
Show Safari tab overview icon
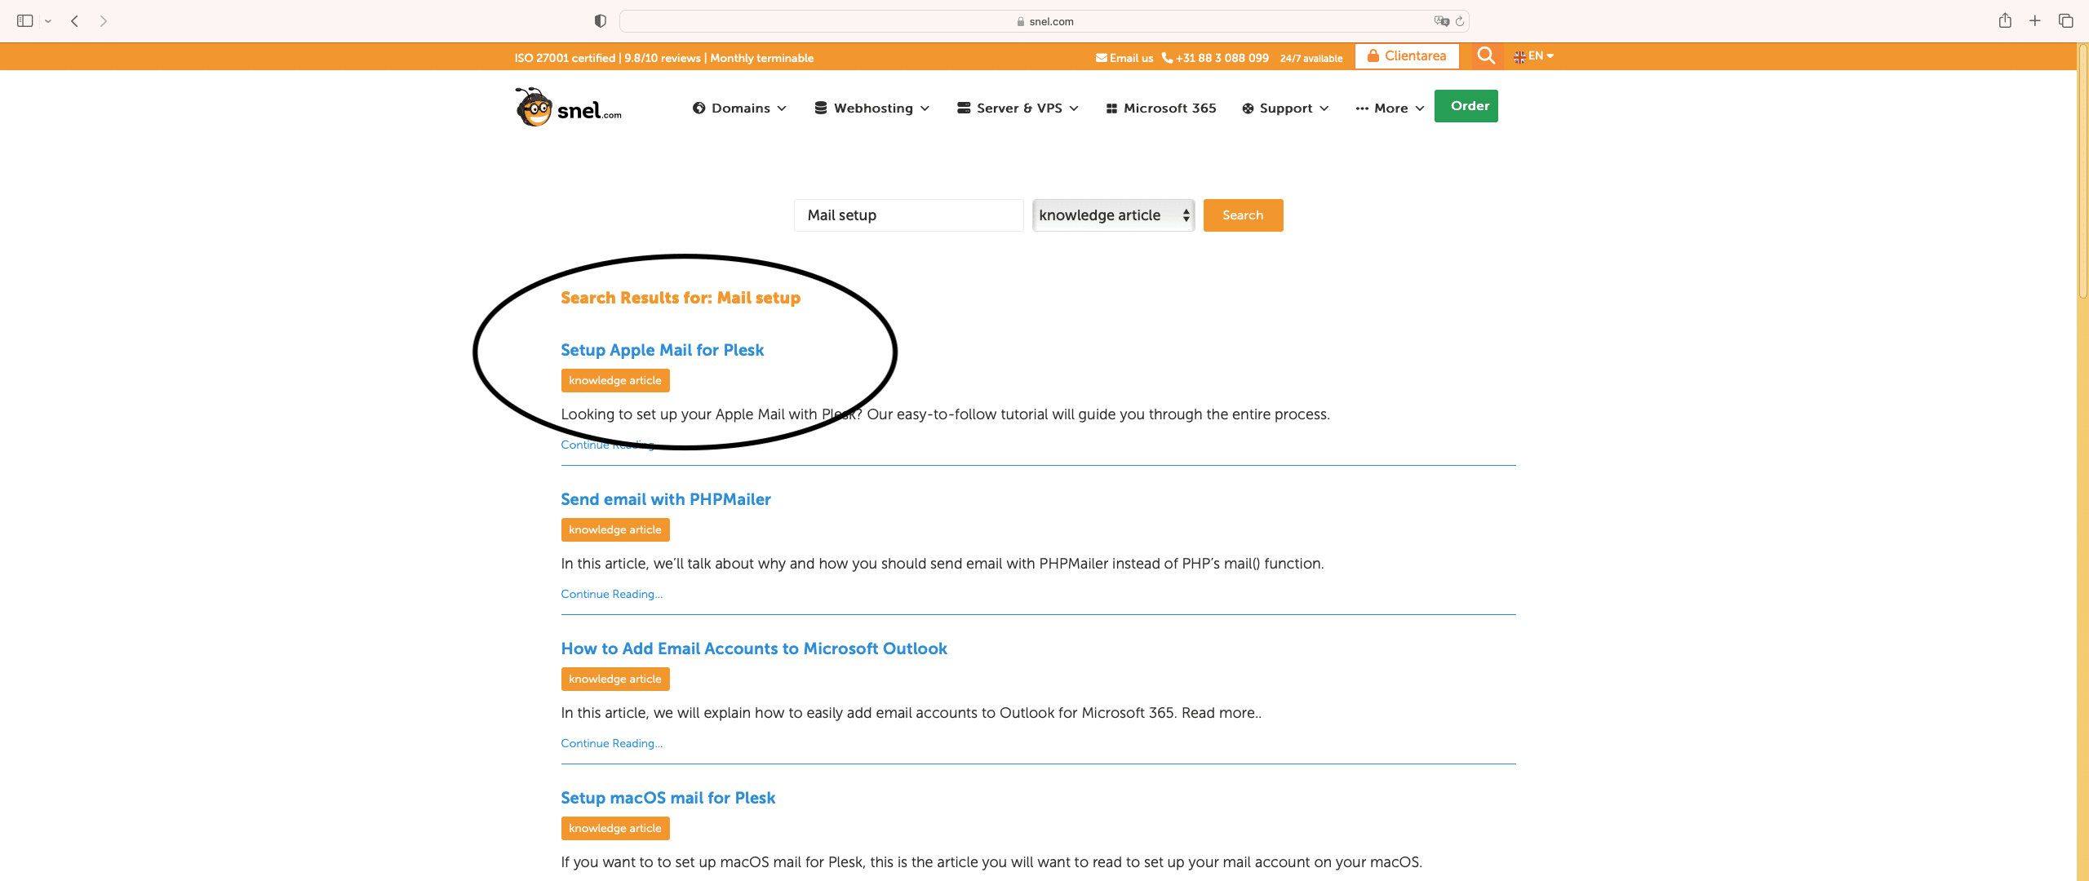click(x=2066, y=21)
